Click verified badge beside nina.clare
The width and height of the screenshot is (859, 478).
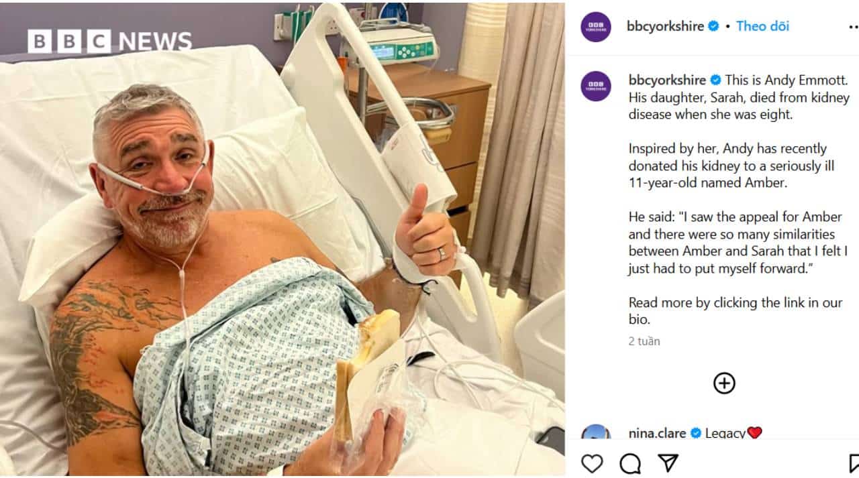pyautogui.click(x=696, y=433)
